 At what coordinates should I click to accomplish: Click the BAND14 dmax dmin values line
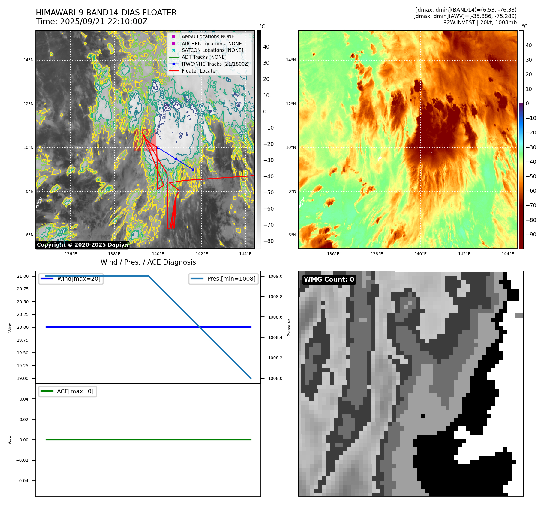pyautogui.click(x=466, y=10)
